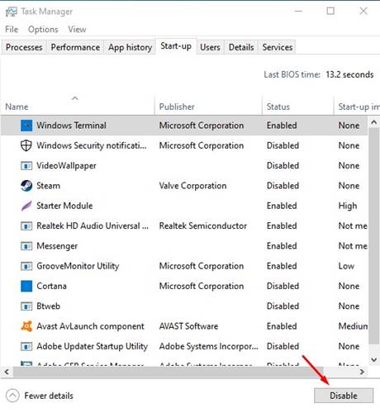Click the Cortana blue square icon

(26, 286)
